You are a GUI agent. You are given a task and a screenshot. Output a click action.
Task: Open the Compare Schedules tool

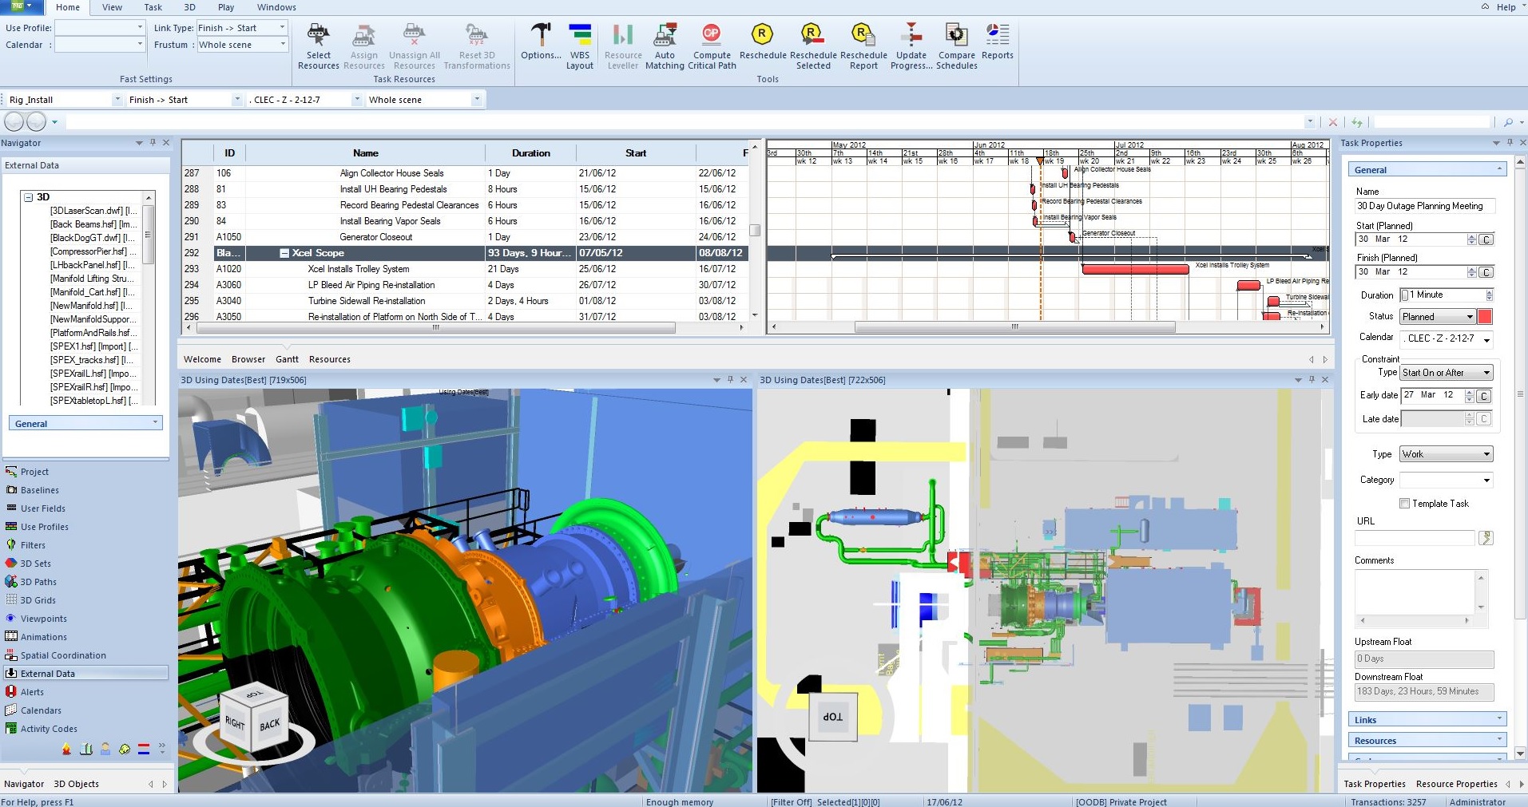point(956,46)
